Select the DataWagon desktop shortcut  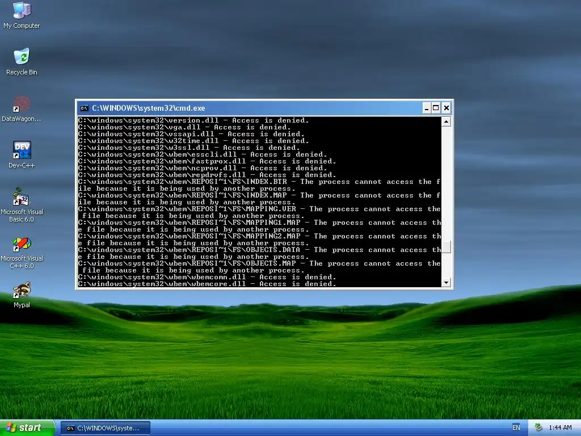pyautogui.click(x=22, y=108)
